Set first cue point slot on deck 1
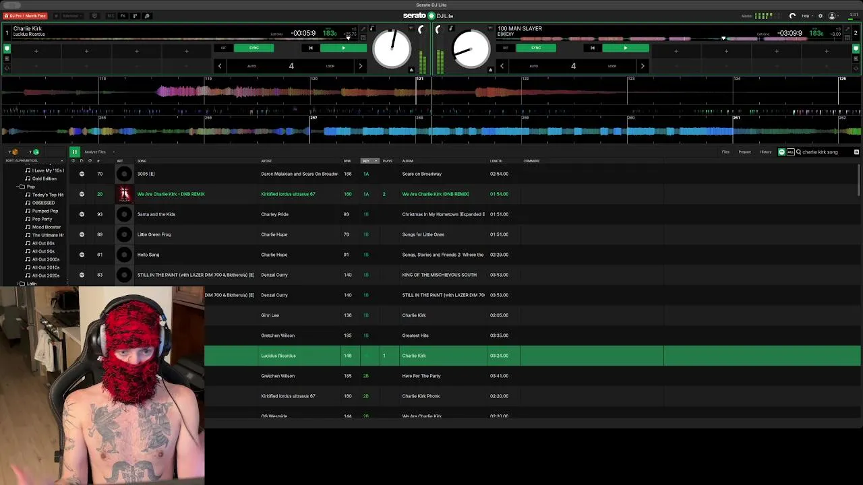The image size is (863, 485). pos(36,51)
